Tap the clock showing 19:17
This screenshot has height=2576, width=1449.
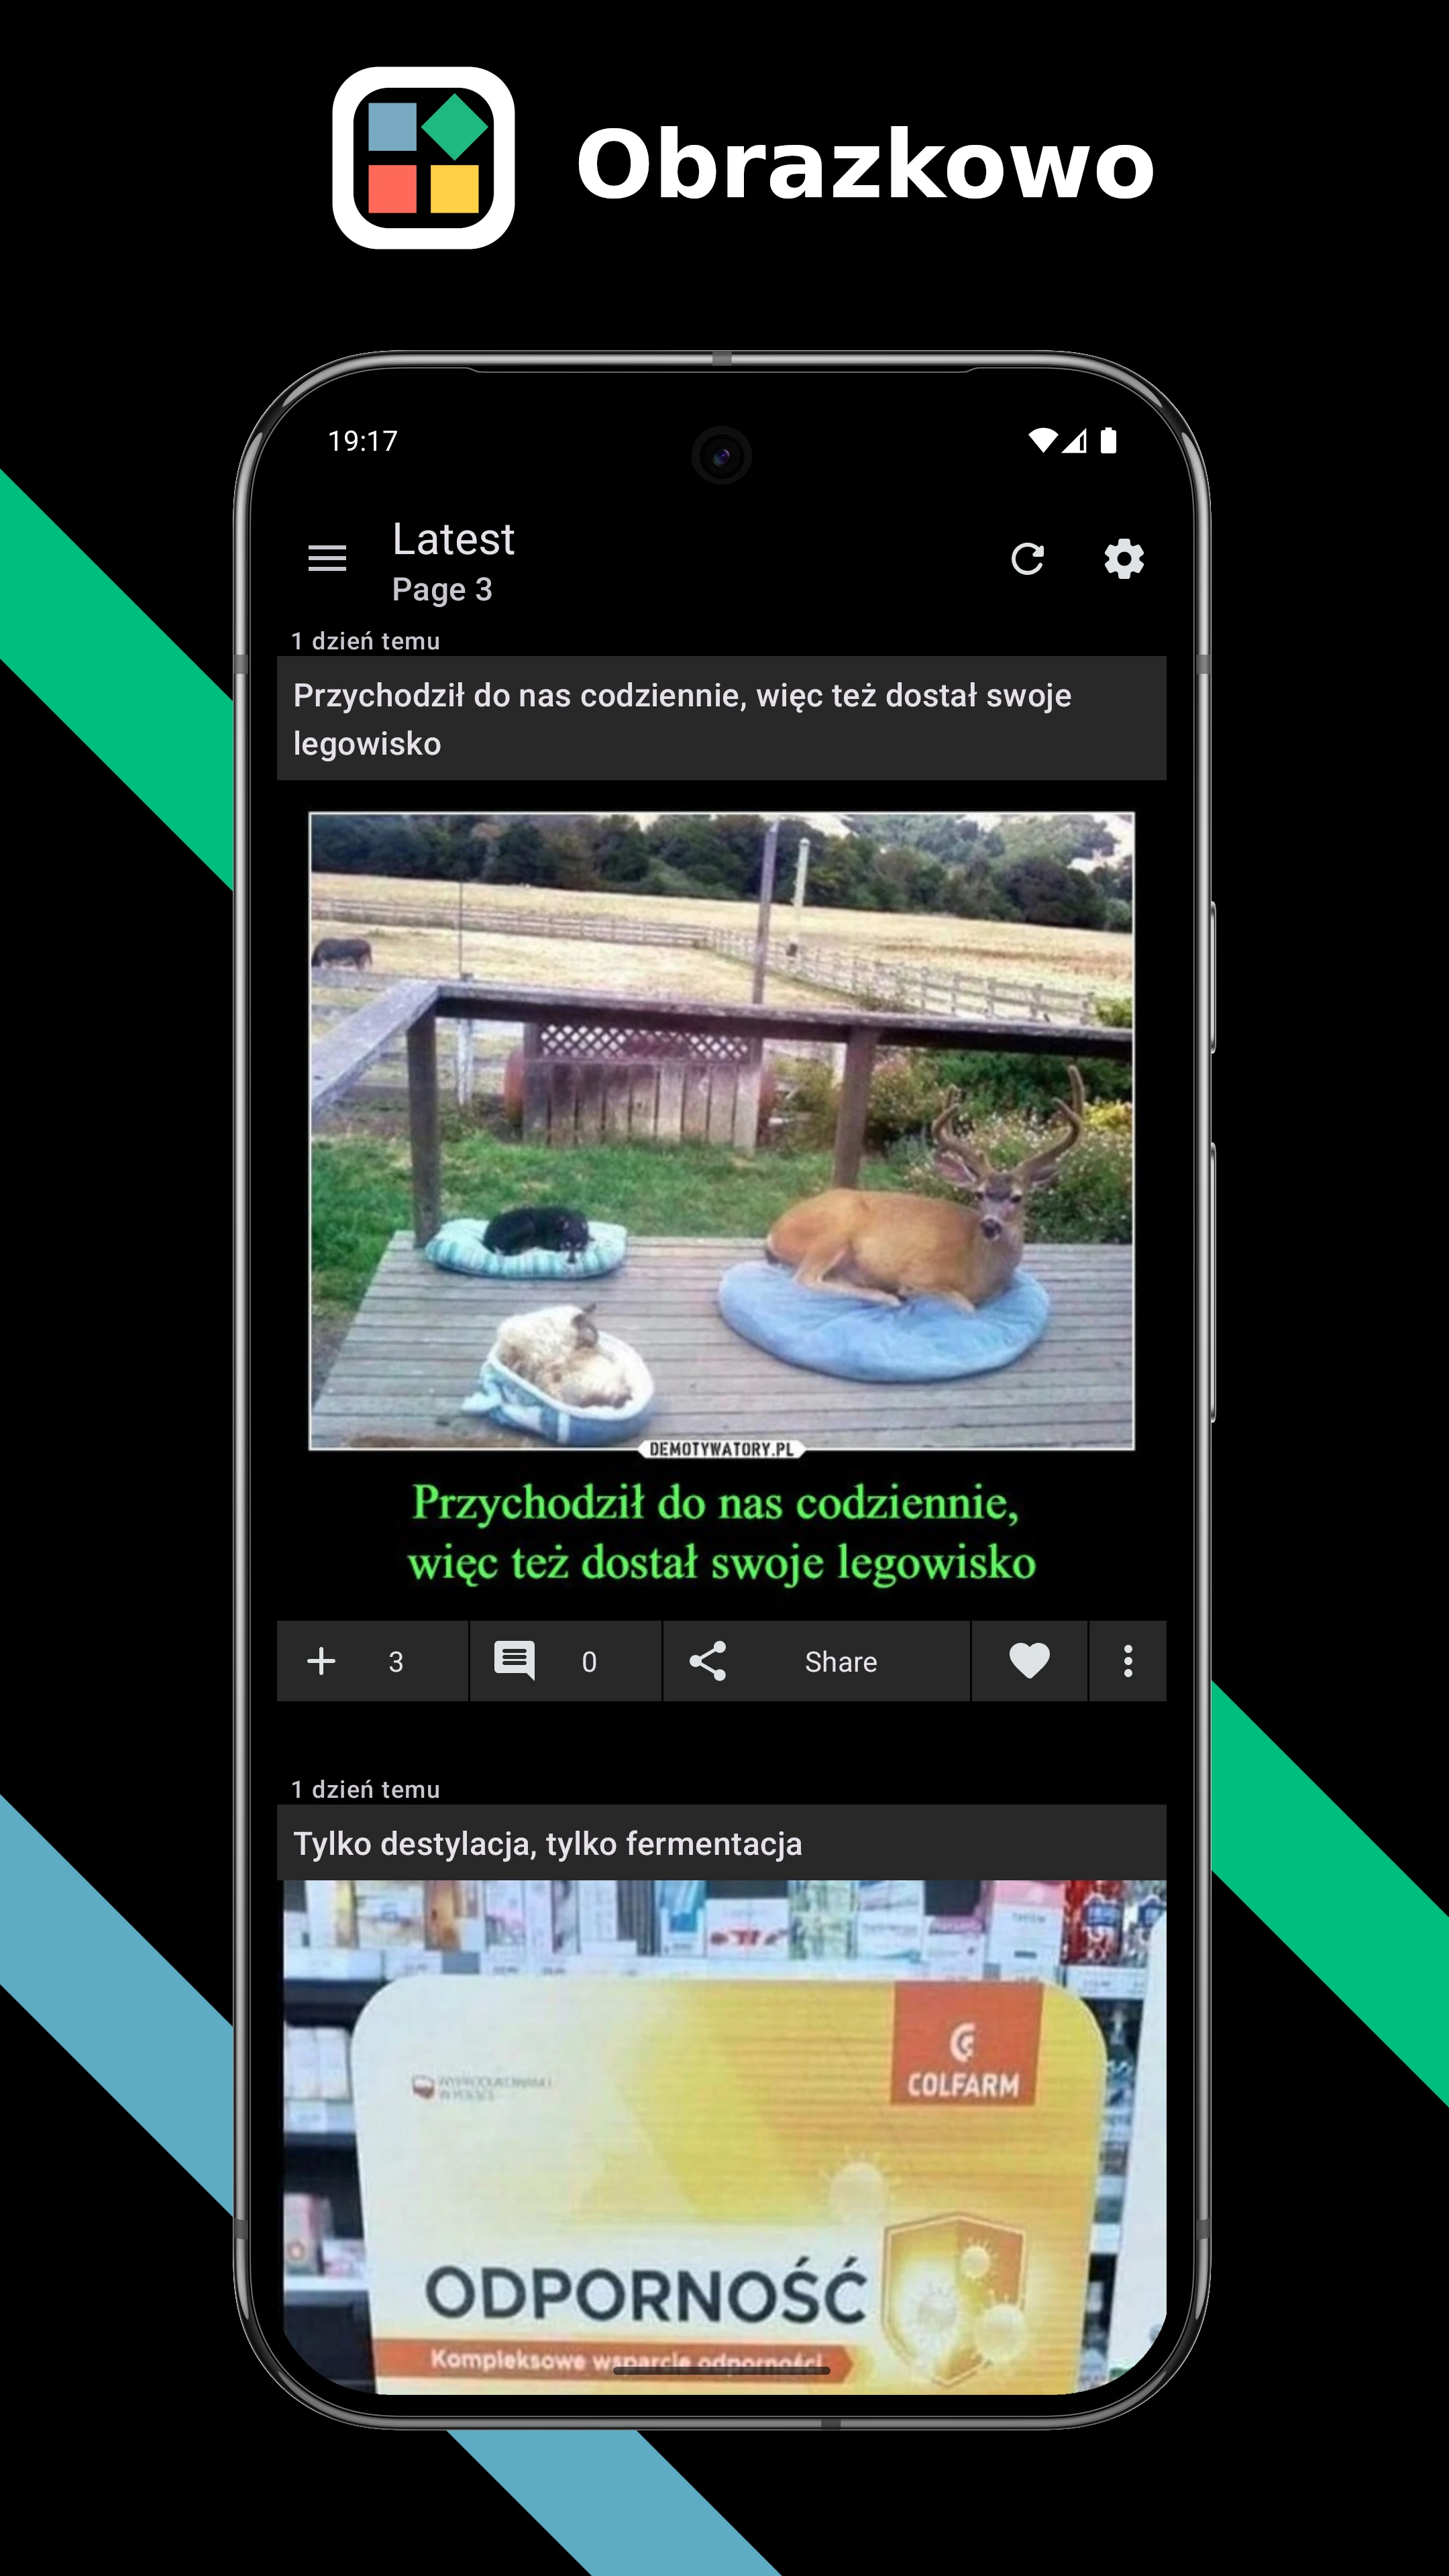363,441
